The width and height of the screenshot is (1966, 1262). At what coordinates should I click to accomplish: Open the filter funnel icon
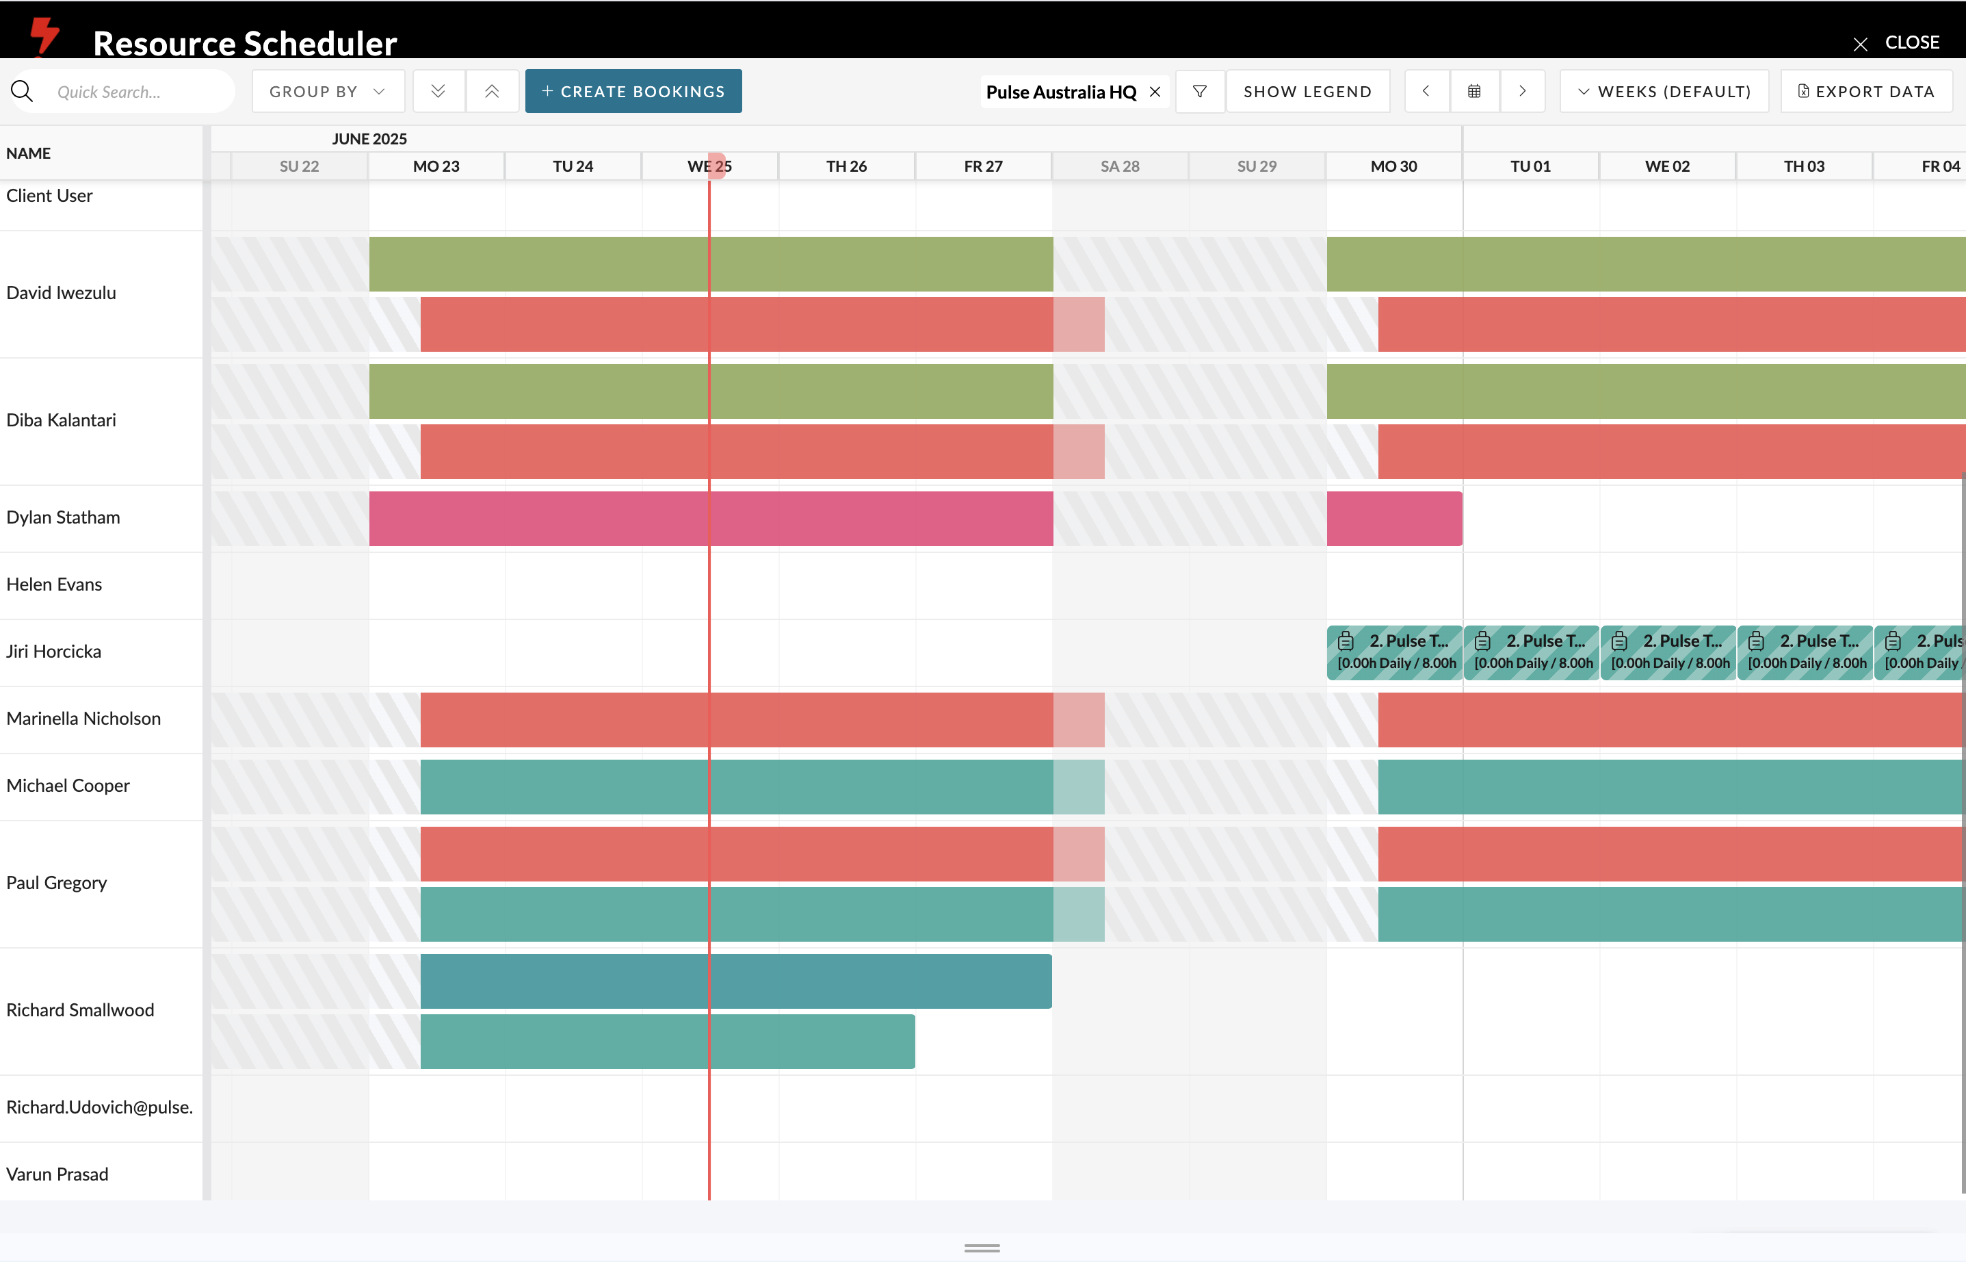coord(1199,91)
